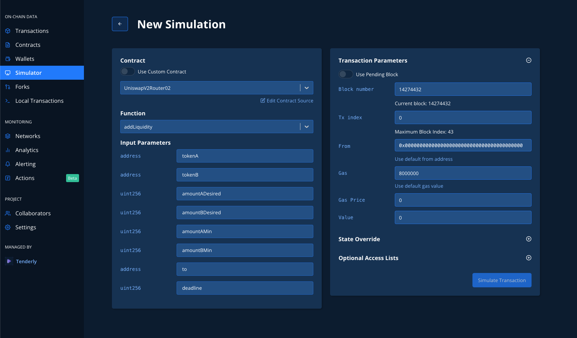Click the Gas field showing 8000000
Image resolution: width=577 pixels, height=338 pixels.
tap(463, 173)
